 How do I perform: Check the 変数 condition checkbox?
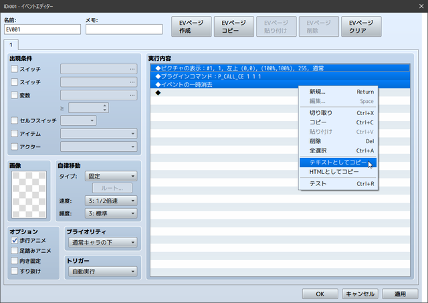coord(15,95)
